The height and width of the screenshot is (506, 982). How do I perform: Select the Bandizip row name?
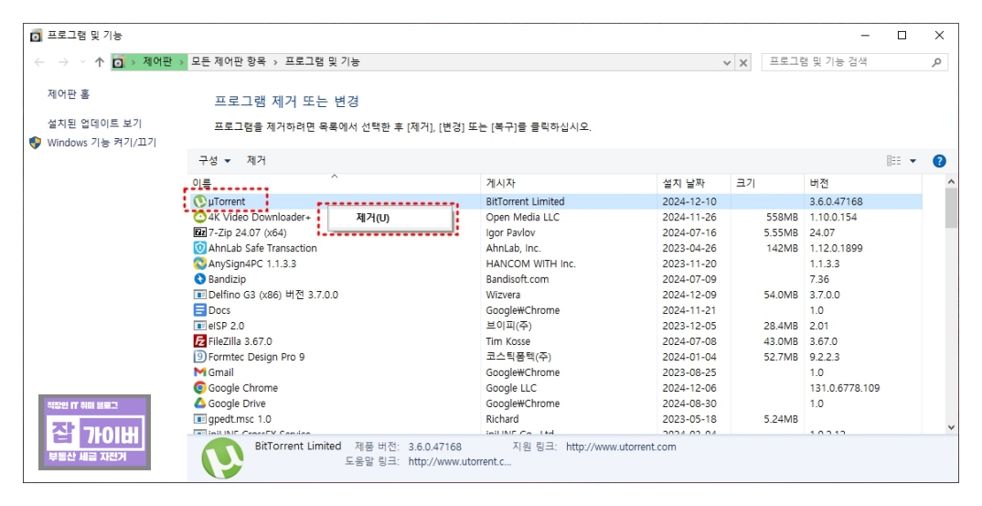227,279
